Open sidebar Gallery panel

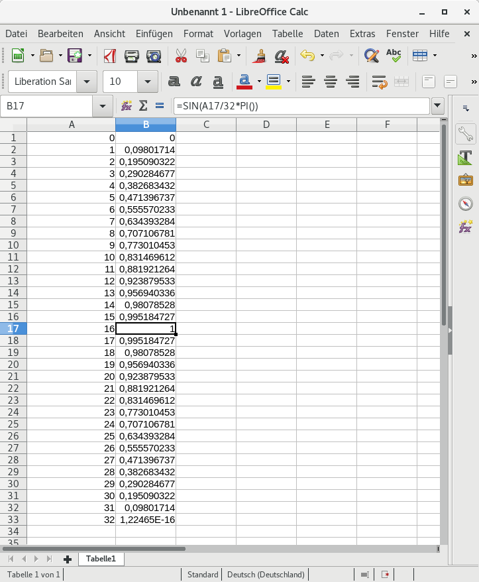[x=466, y=180]
